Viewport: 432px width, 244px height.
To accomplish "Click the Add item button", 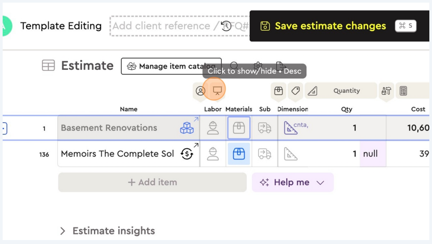I will point(152,182).
